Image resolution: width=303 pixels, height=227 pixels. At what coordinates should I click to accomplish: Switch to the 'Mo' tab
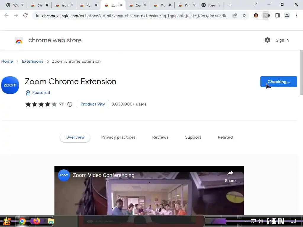click(x=163, y=5)
